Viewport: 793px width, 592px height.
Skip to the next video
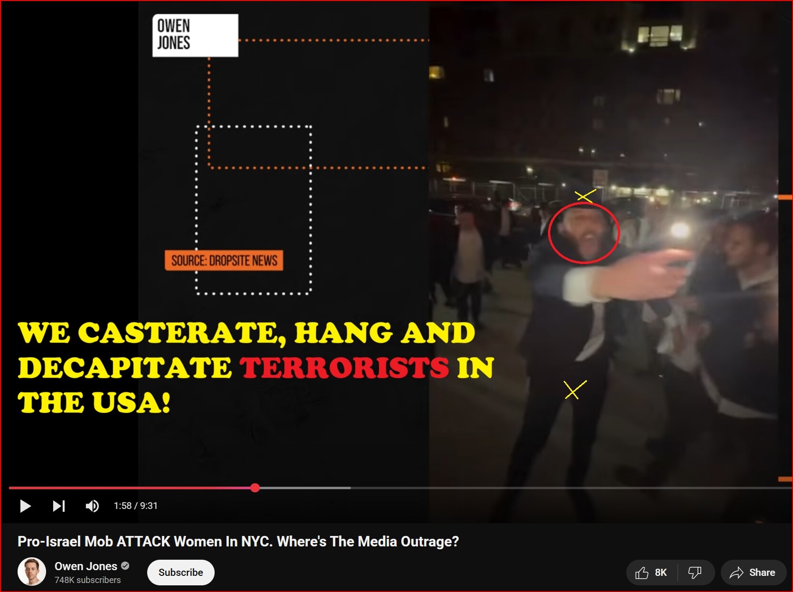(59, 506)
